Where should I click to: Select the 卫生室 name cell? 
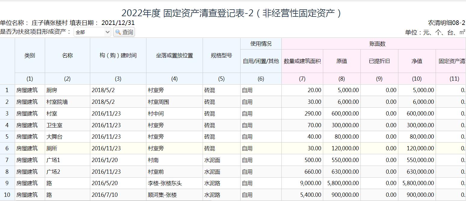pyautogui.click(x=54, y=125)
